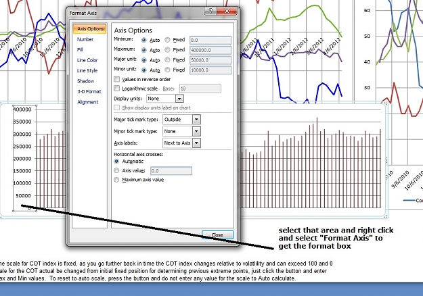Image resolution: width=423 pixels, height=296 pixels.
Task: Click the 50000 axis label on chart
Action: (x=24, y=195)
